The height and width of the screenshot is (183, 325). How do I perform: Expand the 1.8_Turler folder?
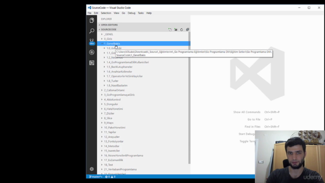point(144,81)
